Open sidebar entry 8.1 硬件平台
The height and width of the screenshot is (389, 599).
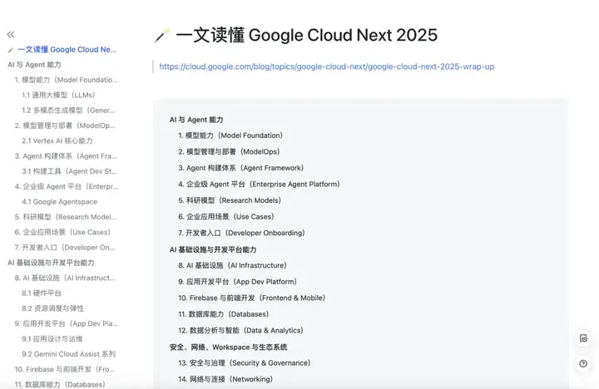pos(42,293)
